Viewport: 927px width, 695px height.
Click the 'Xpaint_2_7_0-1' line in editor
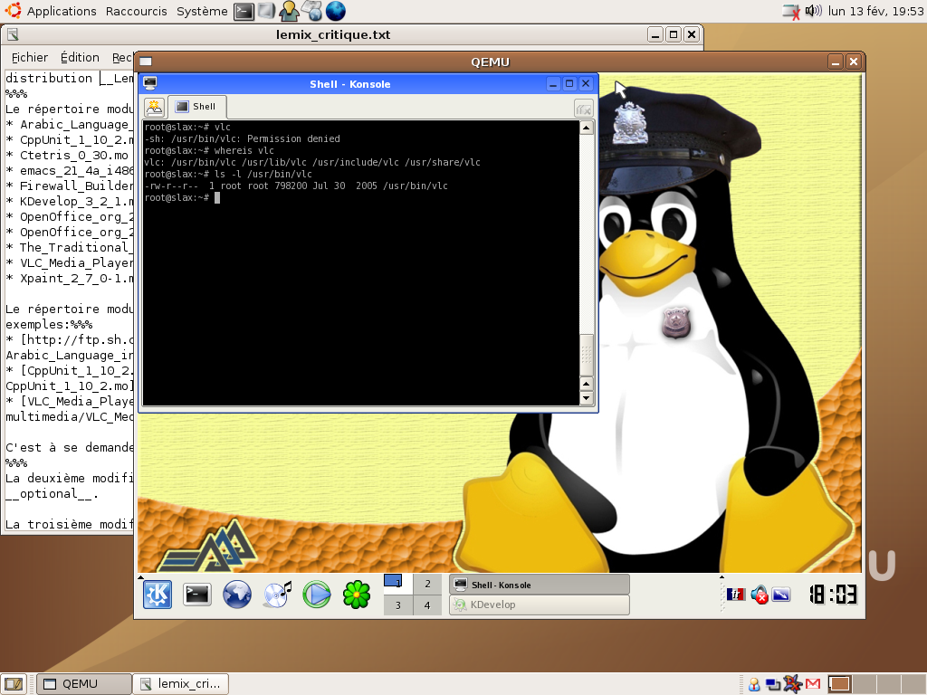pos(70,278)
